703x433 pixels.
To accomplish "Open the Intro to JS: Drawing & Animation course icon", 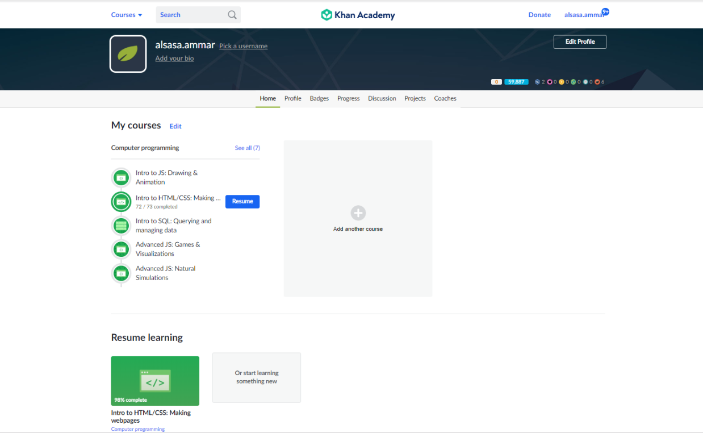I will [x=121, y=178].
